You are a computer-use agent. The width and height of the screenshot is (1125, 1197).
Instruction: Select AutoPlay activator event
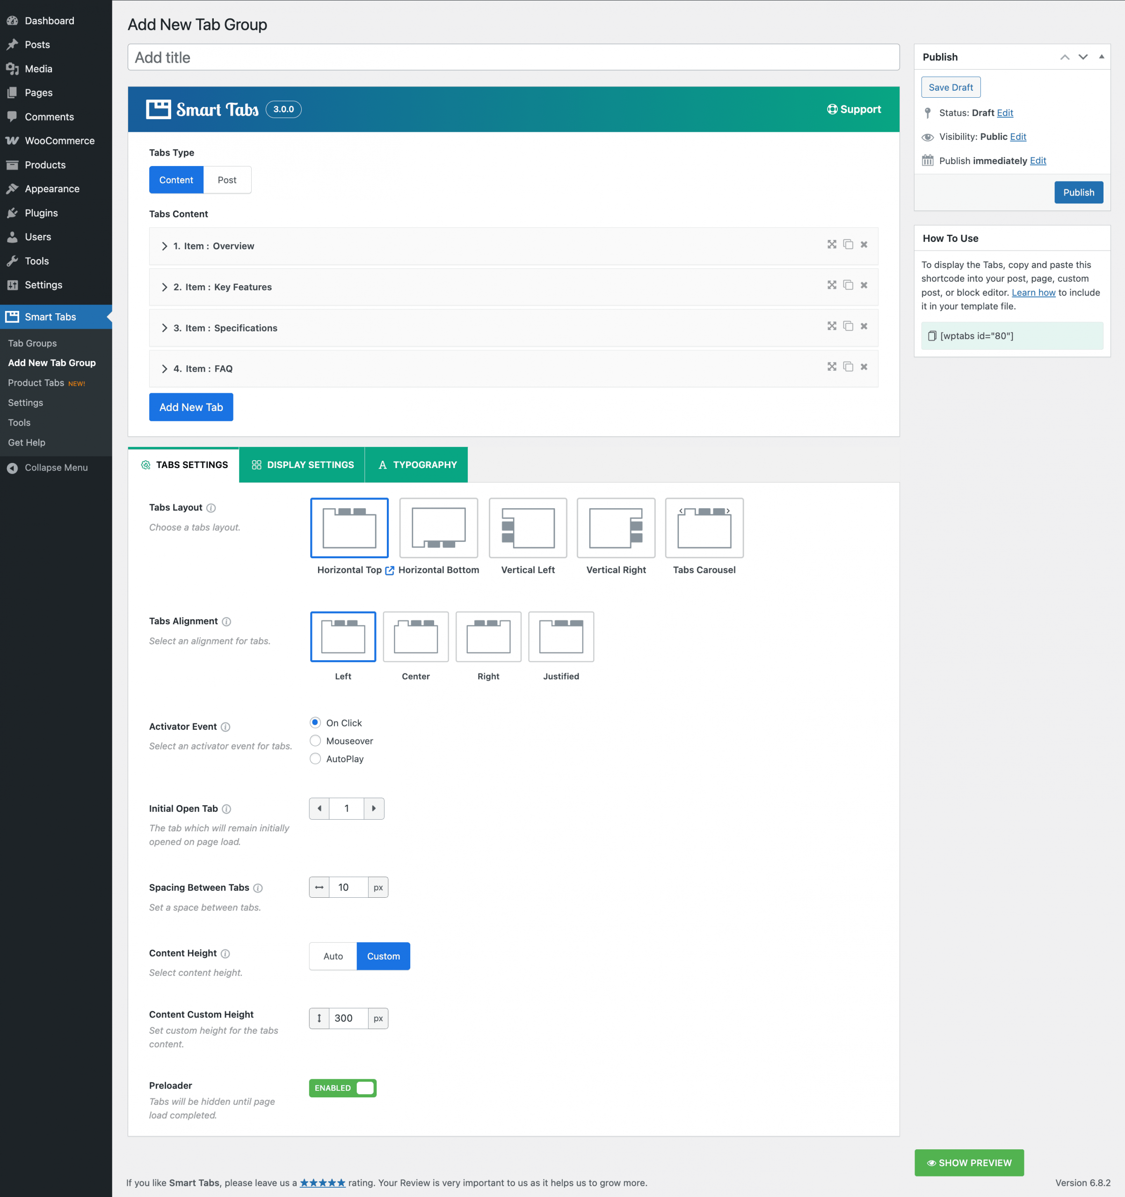coord(315,759)
